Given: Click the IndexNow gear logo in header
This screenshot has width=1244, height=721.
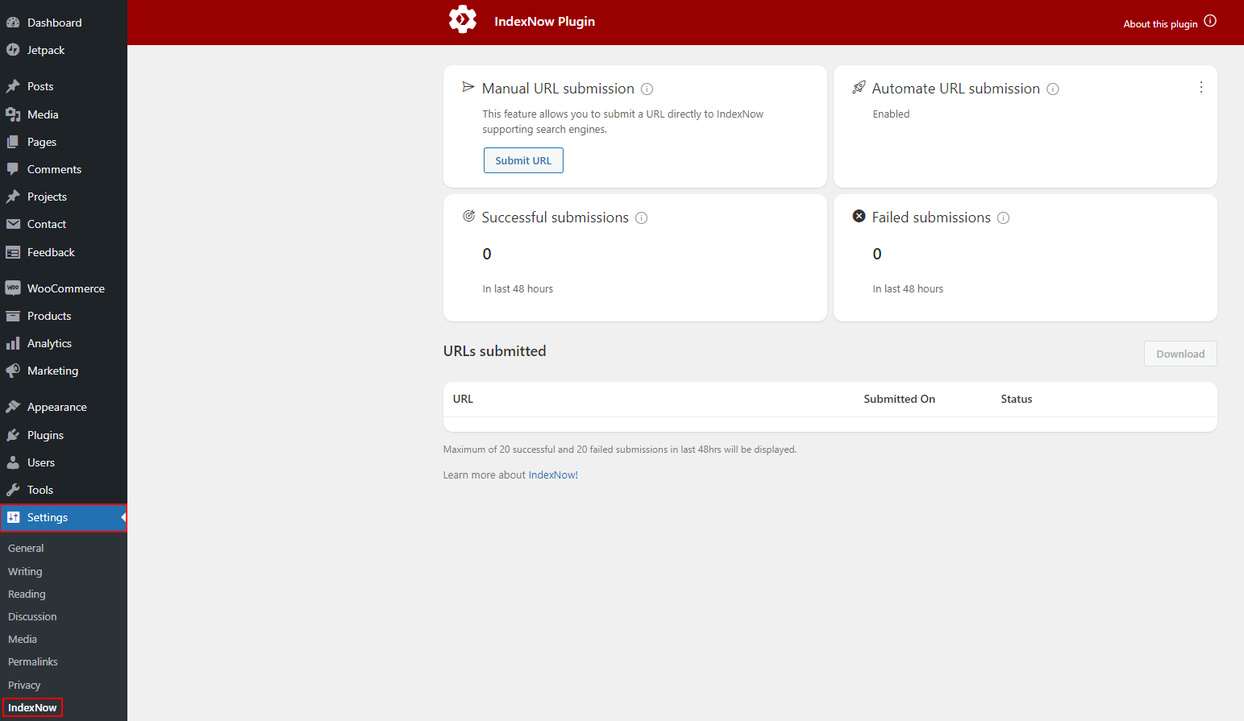Looking at the screenshot, I should point(463,19).
